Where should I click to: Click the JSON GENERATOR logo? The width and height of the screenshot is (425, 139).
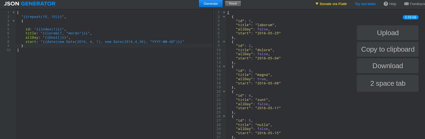click(x=29, y=4)
